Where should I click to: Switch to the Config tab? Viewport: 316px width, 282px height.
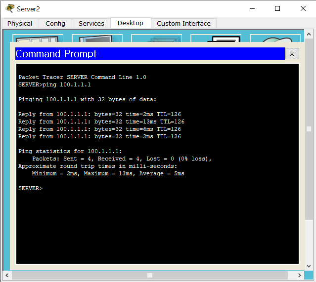pos(55,23)
